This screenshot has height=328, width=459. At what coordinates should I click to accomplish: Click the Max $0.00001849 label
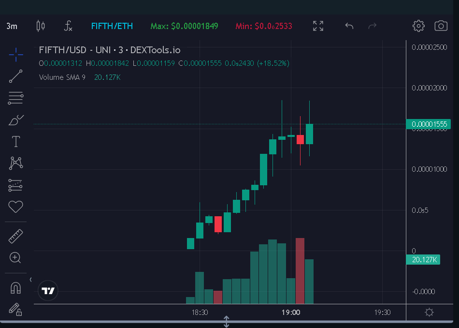[x=184, y=26]
